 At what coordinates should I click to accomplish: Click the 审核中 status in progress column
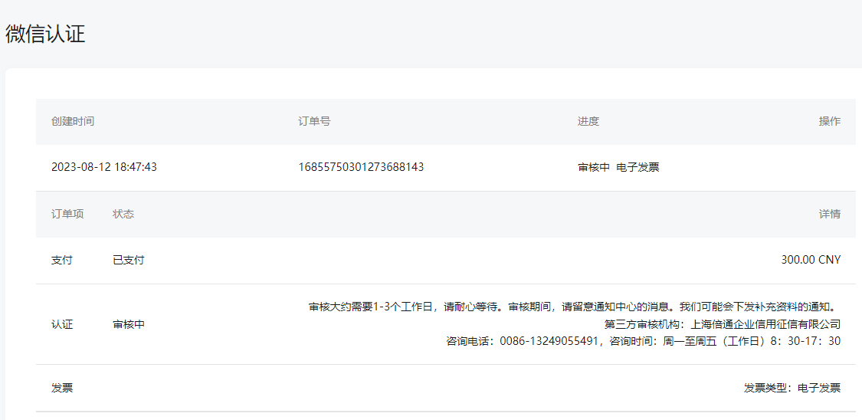coord(594,168)
